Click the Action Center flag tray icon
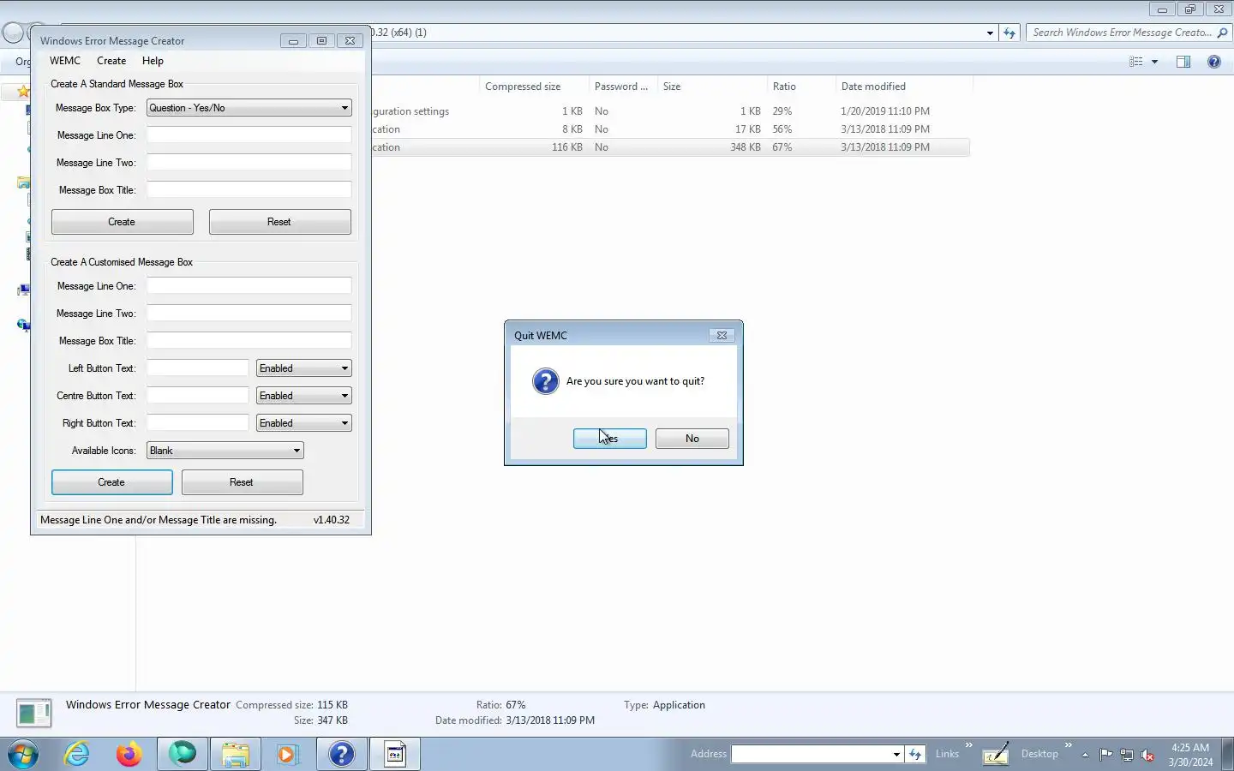The height and width of the screenshot is (771, 1234). pos(1105,755)
